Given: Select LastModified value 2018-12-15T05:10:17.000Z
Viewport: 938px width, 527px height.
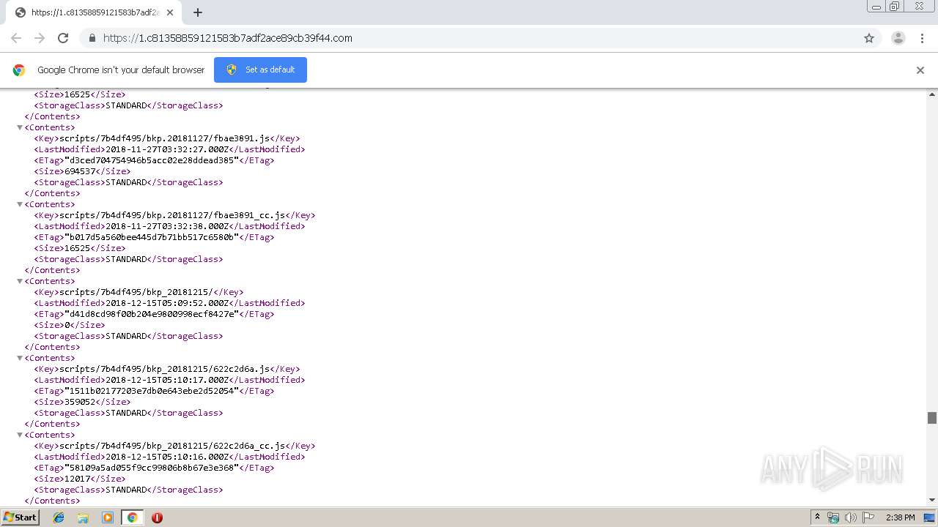Looking at the screenshot, I should pos(169,380).
